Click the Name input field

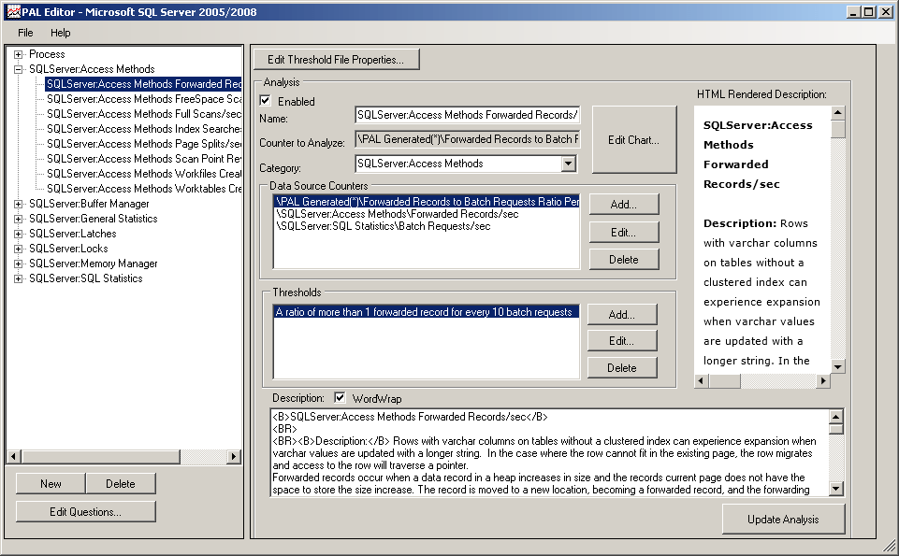[x=467, y=115]
